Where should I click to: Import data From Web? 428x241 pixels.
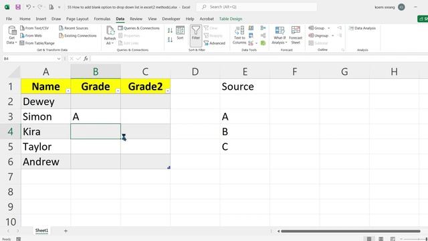31,35
